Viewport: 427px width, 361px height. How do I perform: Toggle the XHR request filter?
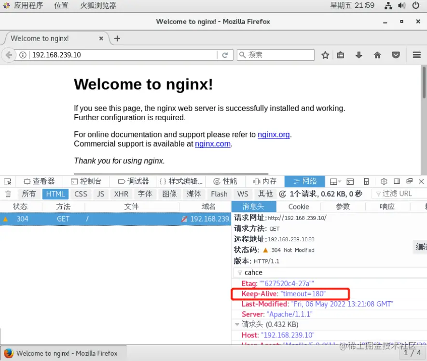coord(121,194)
